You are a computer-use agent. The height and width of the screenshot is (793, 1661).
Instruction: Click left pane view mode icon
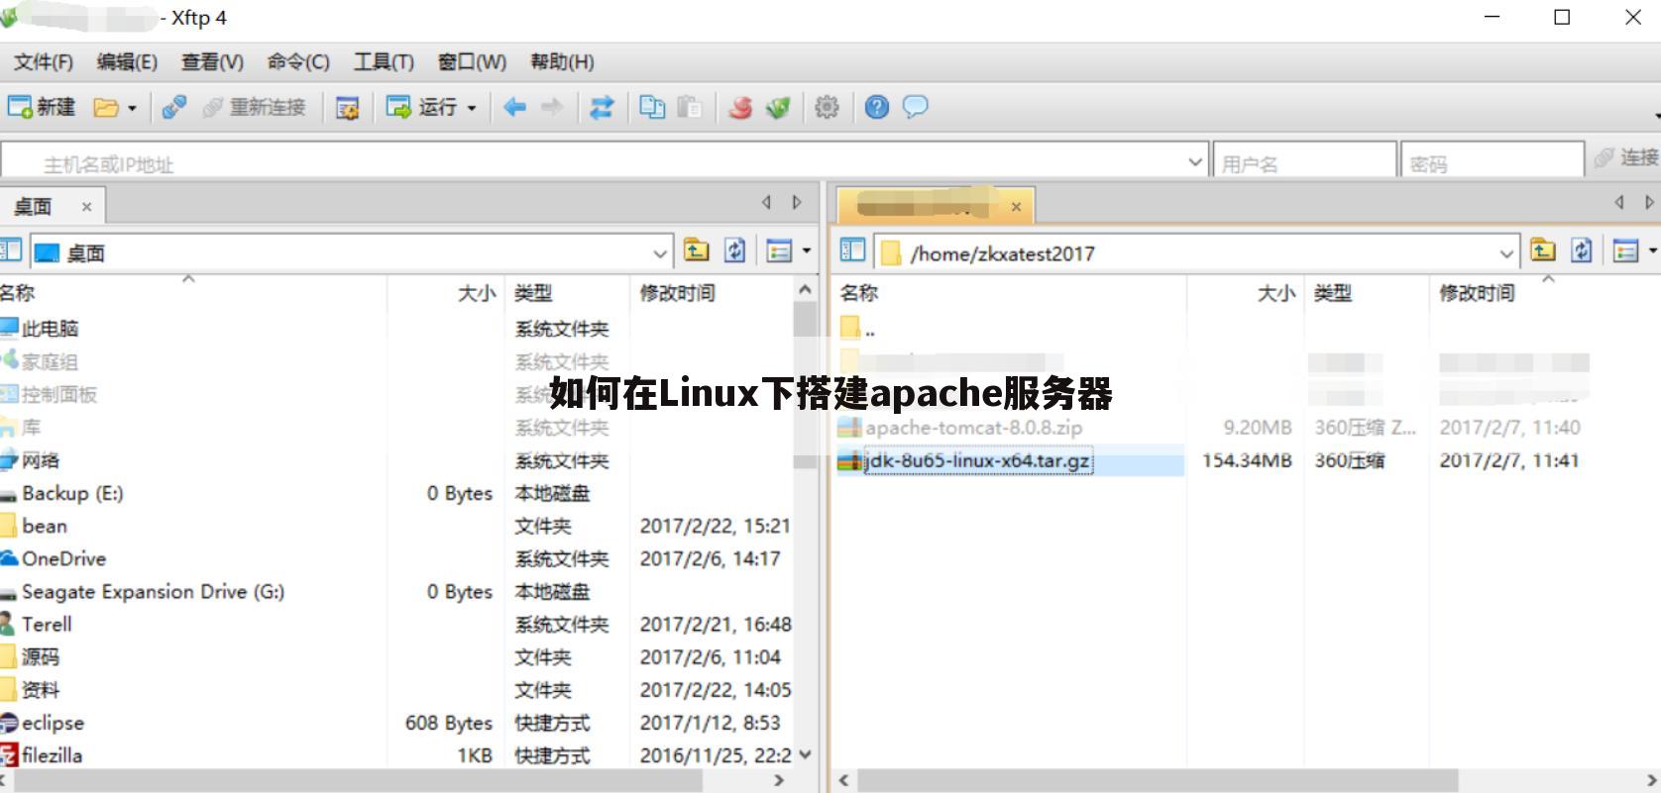(x=780, y=251)
